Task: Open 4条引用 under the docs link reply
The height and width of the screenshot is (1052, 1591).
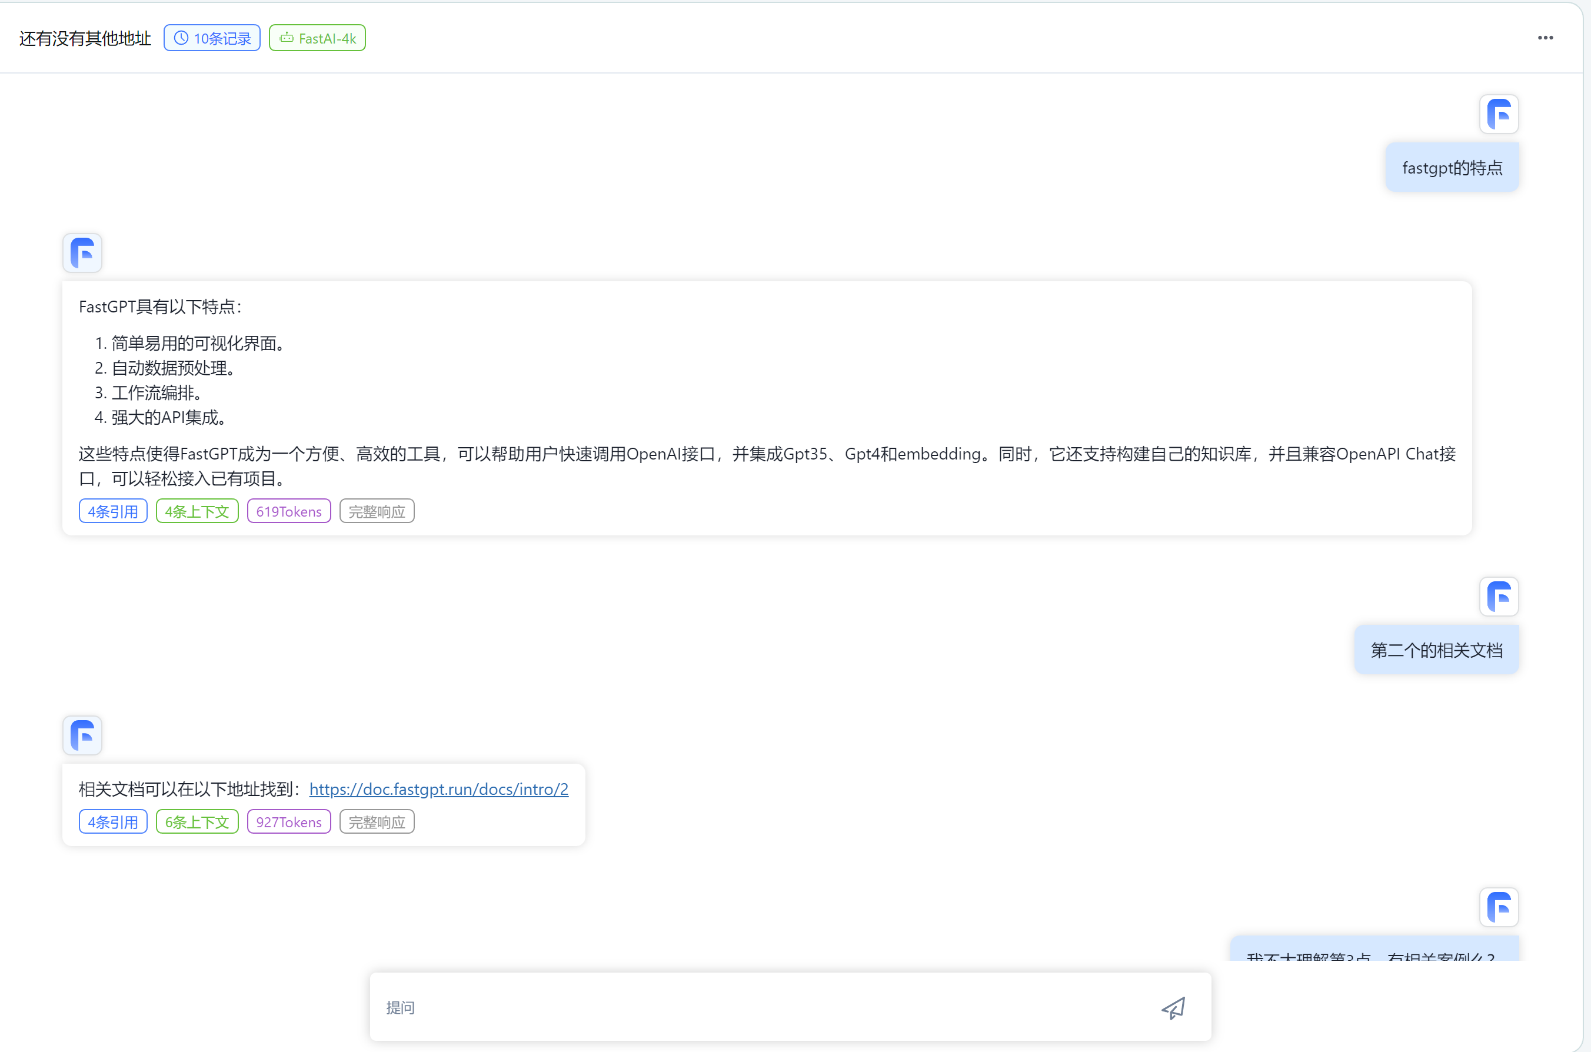Action: tap(113, 822)
